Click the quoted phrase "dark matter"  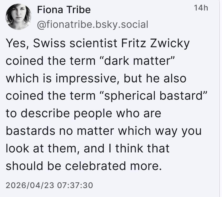137,61
